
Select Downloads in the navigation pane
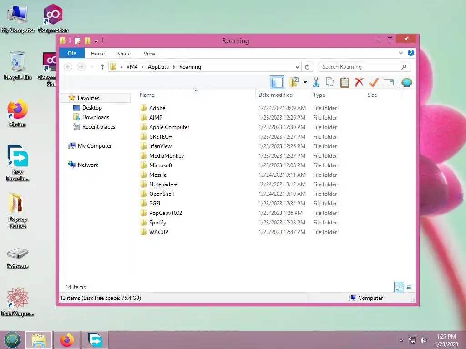[x=96, y=117]
